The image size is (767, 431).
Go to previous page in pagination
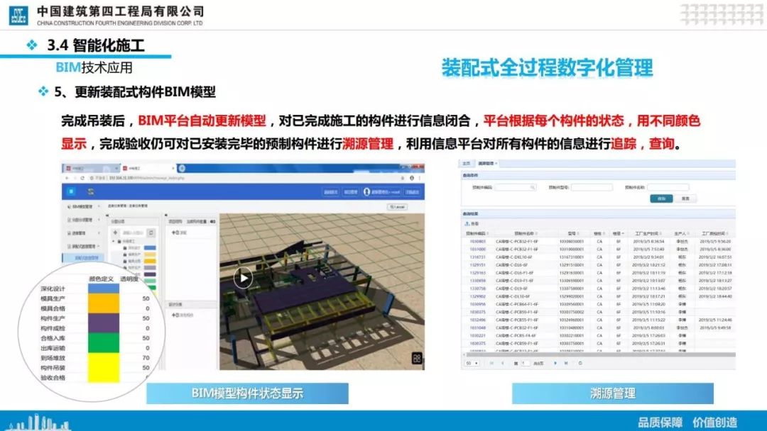click(x=502, y=363)
